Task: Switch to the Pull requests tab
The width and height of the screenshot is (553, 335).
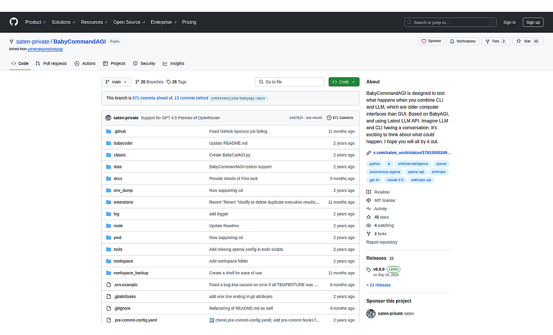Action: (x=51, y=63)
